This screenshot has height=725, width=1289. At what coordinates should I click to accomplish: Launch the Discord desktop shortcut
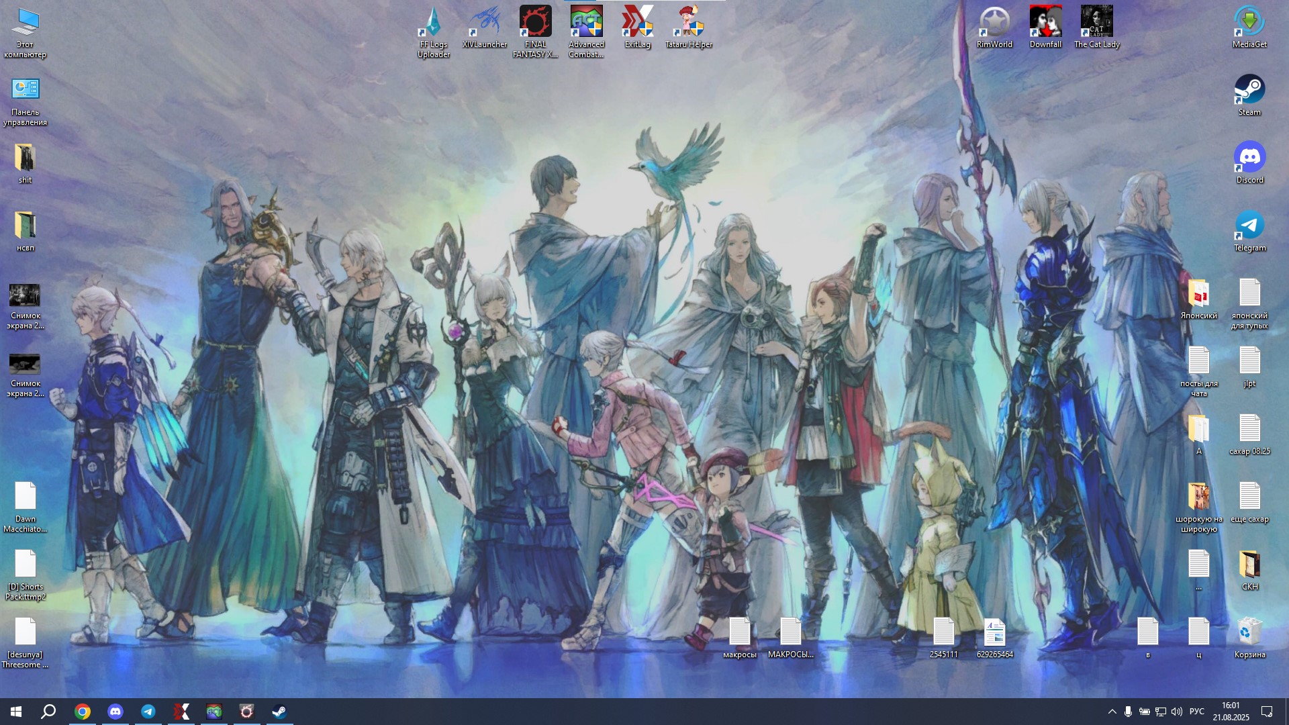pyautogui.click(x=1250, y=163)
